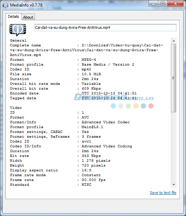Click the scrollbar up arrow
186x216 pixels.
pyautogui.click(x=174, y=41)
